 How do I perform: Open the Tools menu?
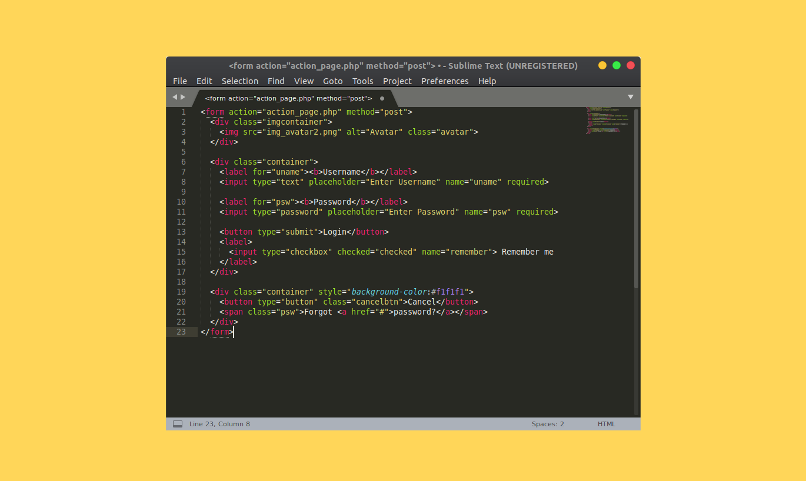363,81
